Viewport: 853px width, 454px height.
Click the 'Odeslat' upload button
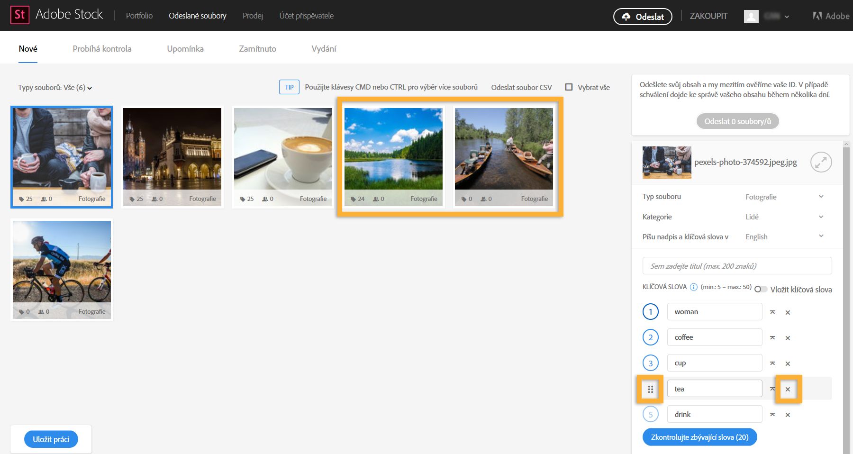(x=643, y=17)
